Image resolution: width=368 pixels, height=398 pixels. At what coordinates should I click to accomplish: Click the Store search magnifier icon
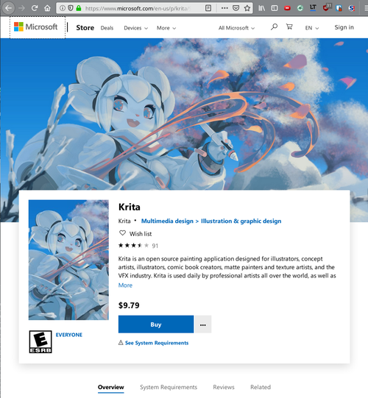pyautogui.click(x=274, y=27)
